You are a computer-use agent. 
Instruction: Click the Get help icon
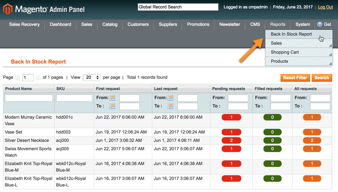pyautogui.click(x=320, y=24)
